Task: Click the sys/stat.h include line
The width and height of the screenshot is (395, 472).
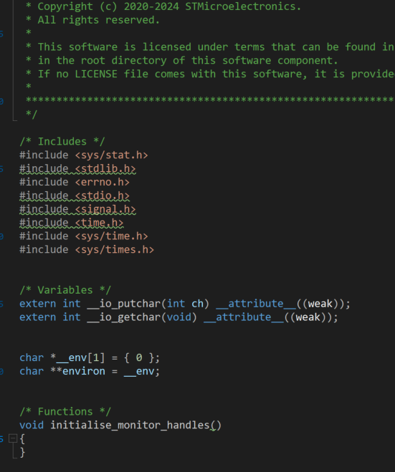Action: click(x=84, y=155)
